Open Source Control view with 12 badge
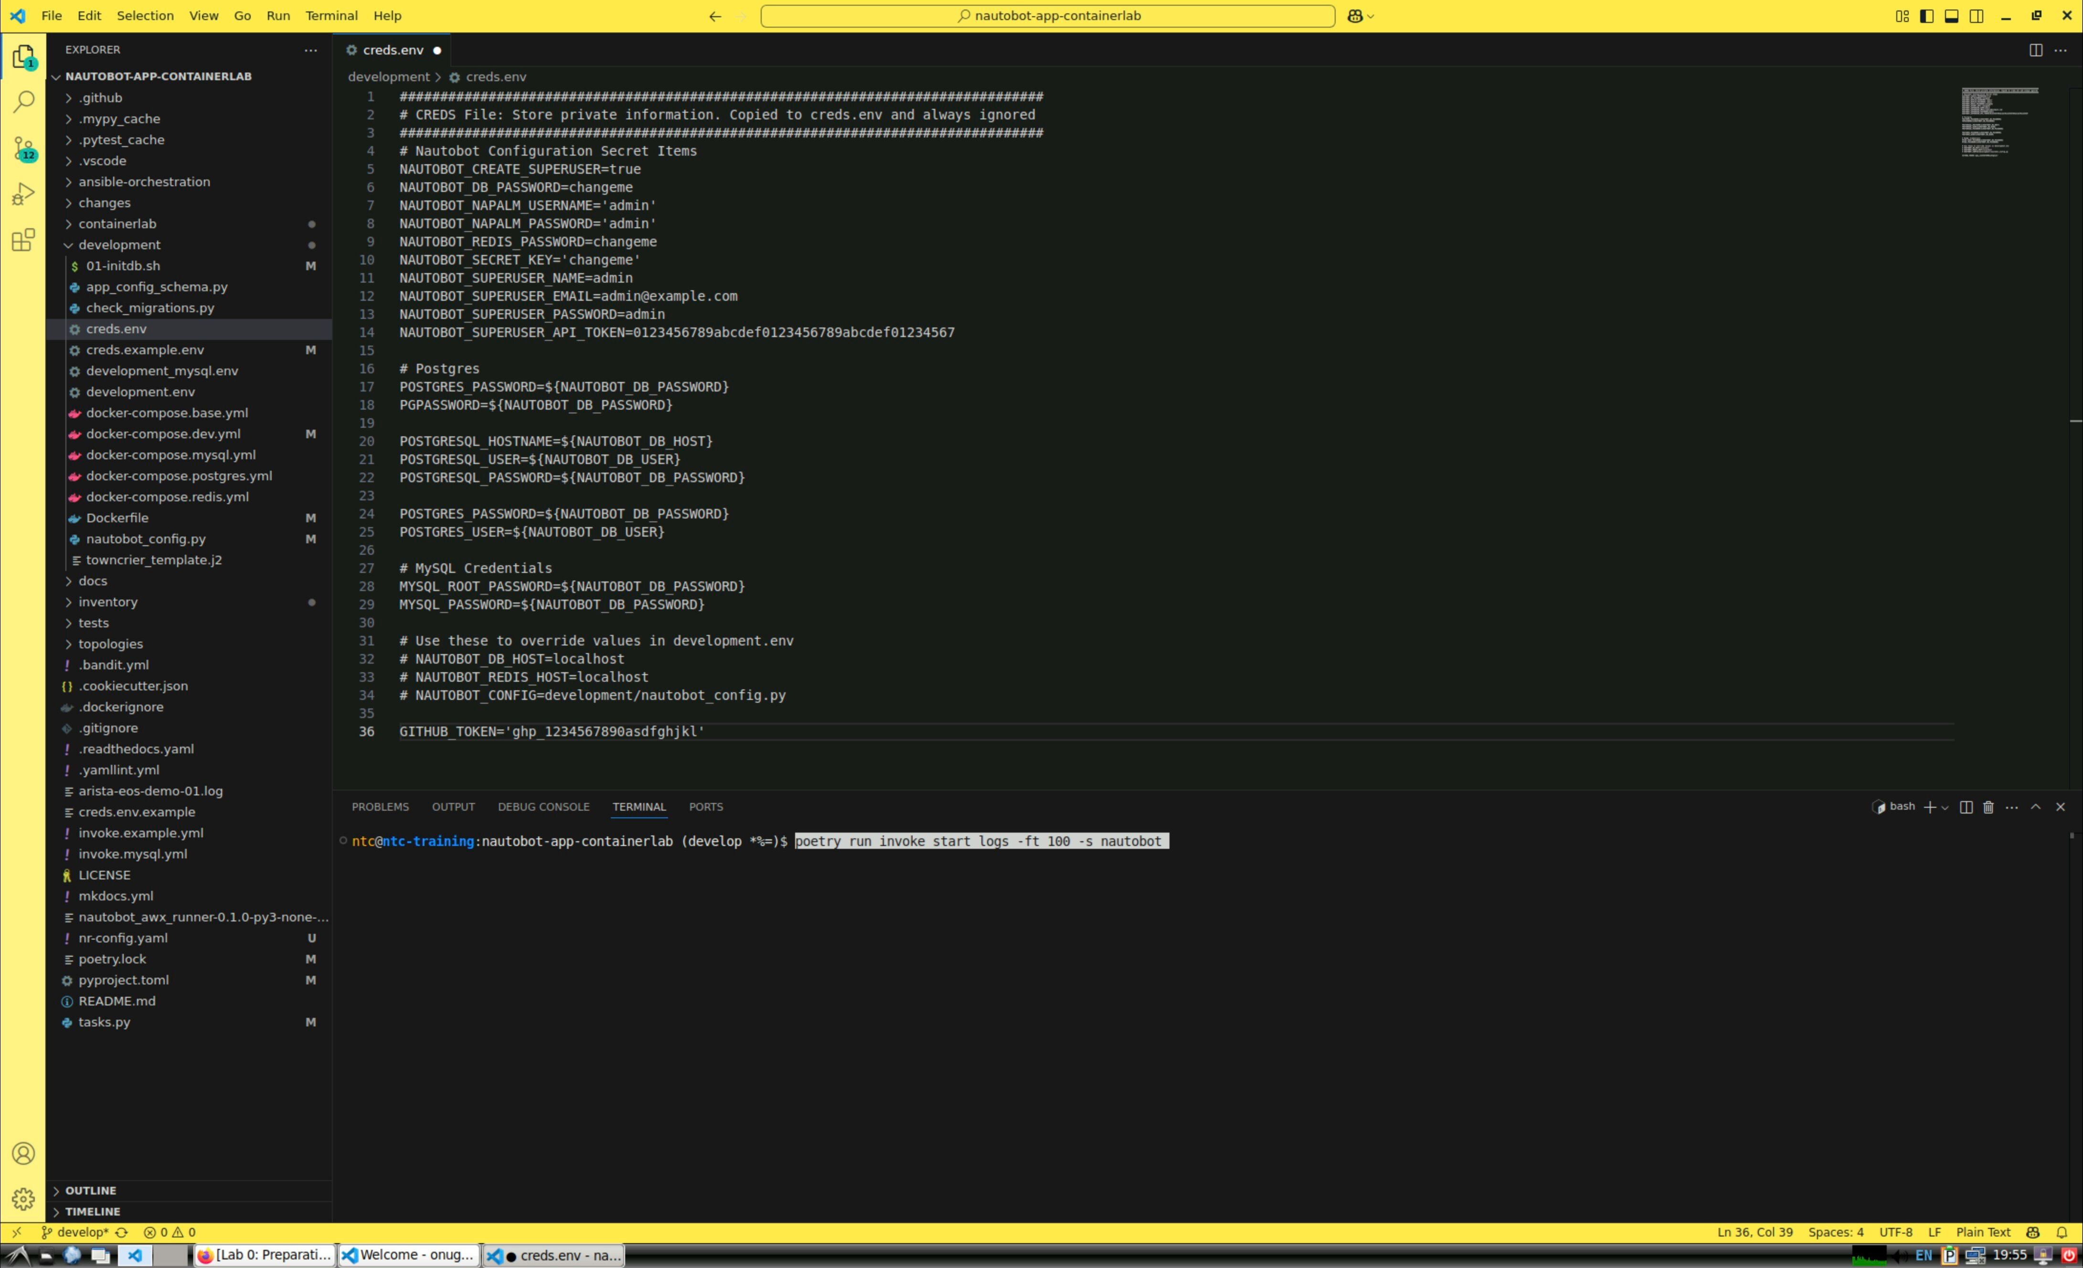The width and height of the screenshot is (2083, 1268). coord(24,149)
